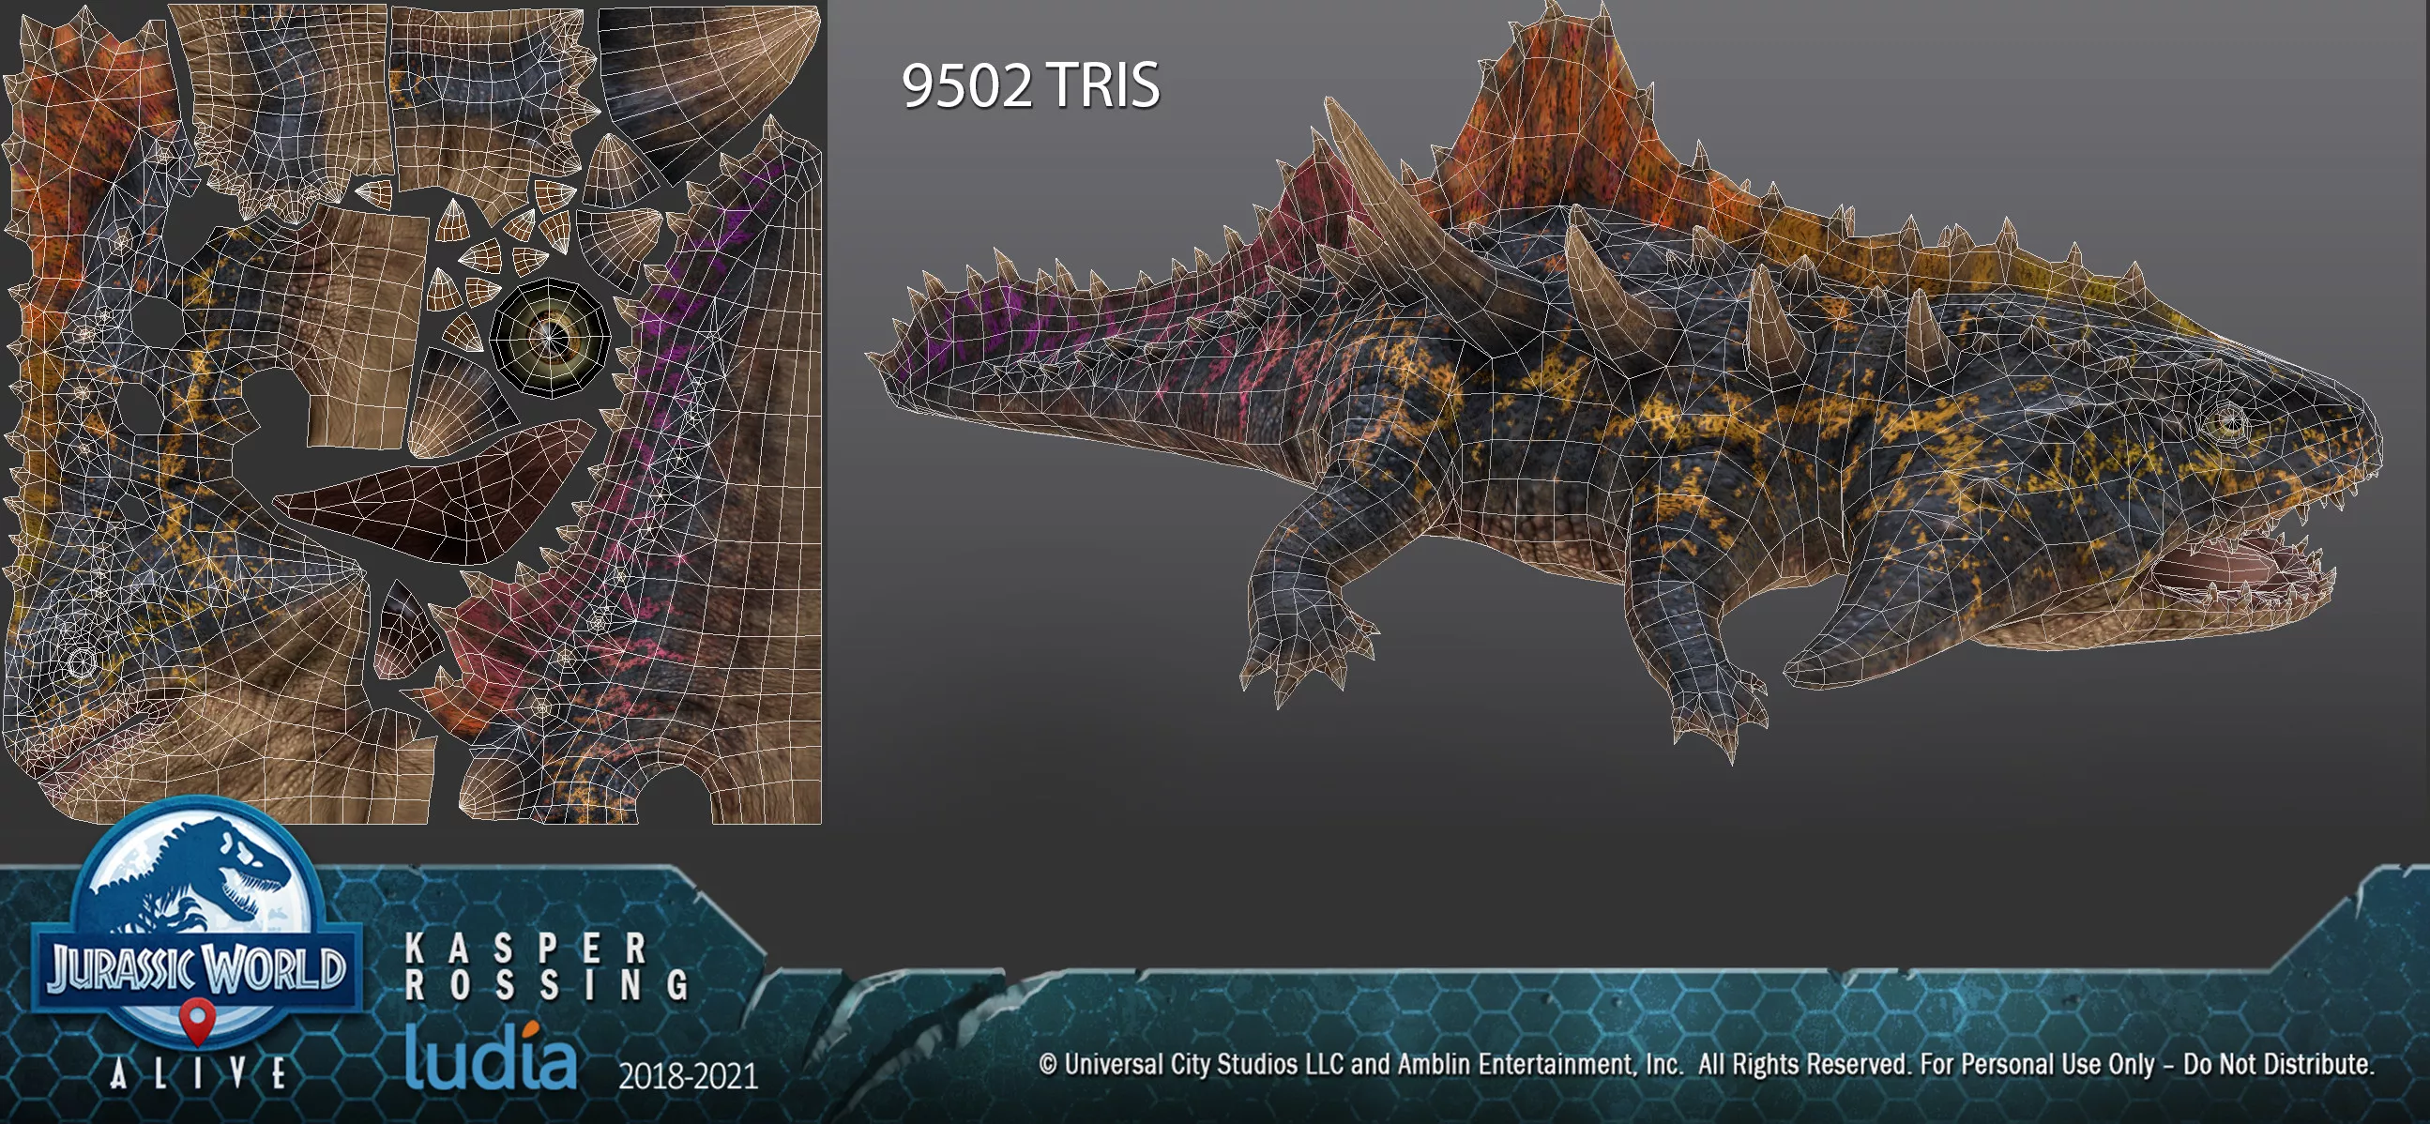Click the 2018-2021 date text

(x=688, y=1076)
